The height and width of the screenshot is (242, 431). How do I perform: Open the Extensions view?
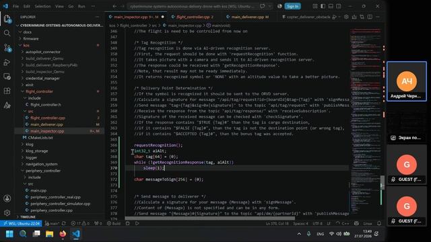click(x=7, y=91)
